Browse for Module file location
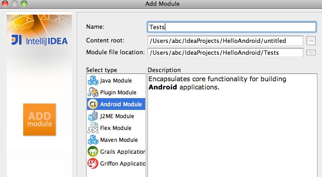The image size is (322, 177). click(x=311, y=52)
